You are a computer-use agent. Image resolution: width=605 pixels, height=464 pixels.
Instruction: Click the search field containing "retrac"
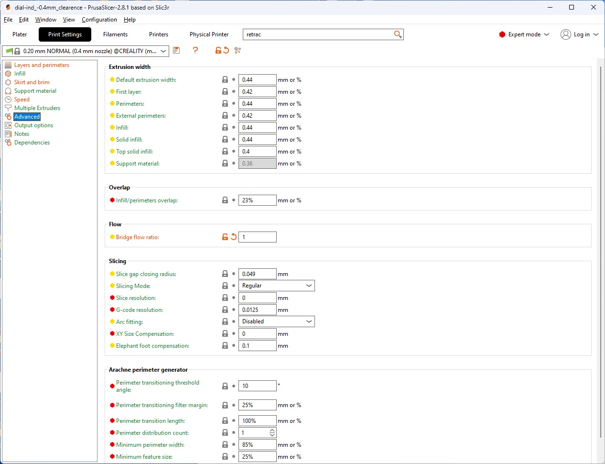click(323, 34)
